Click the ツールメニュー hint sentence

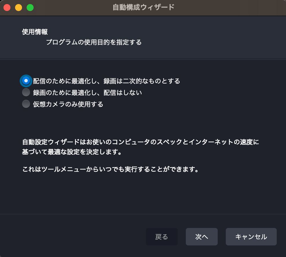[110, 169]
